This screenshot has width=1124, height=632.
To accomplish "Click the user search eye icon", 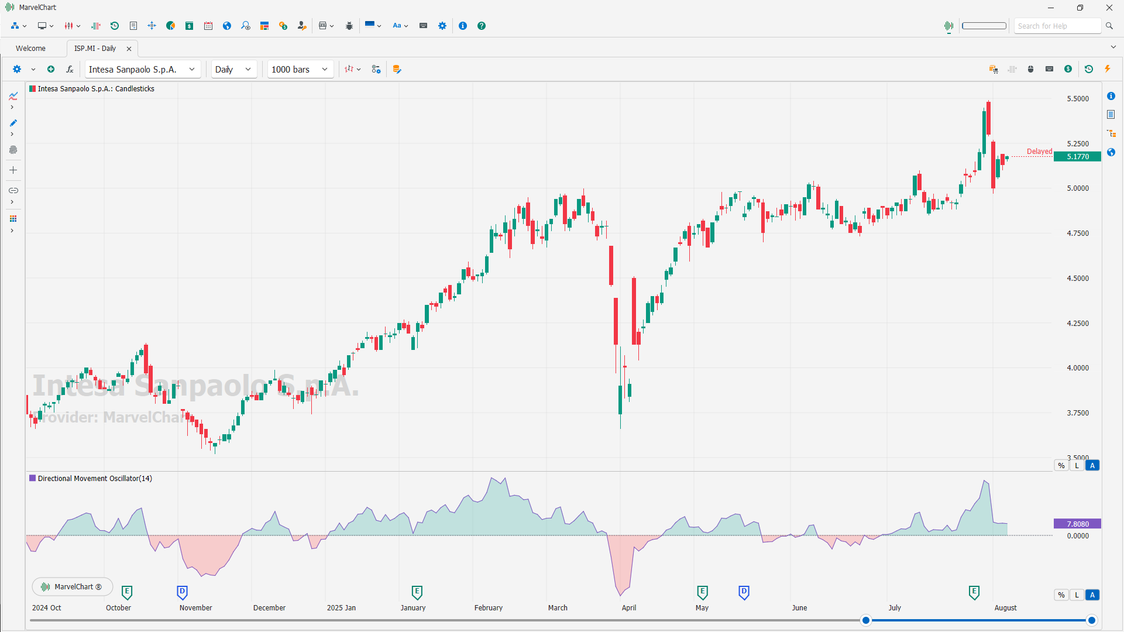I will click(246, 26).
